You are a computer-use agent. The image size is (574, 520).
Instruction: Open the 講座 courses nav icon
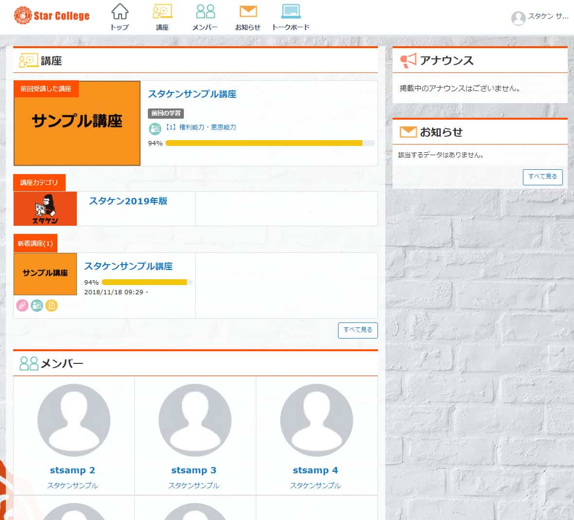pyautogui.click(x=162, y=11)
